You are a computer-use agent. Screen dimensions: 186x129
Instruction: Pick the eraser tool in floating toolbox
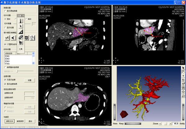[x=20, y=37]
